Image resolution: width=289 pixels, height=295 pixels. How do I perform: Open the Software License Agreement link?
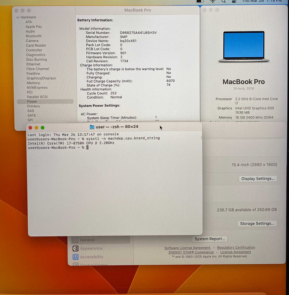pos(187,248)
